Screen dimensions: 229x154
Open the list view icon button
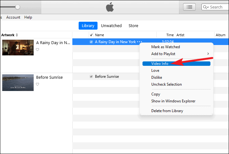point(189,7)
